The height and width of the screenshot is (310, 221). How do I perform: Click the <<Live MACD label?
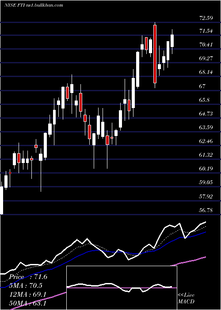[186, 298]
